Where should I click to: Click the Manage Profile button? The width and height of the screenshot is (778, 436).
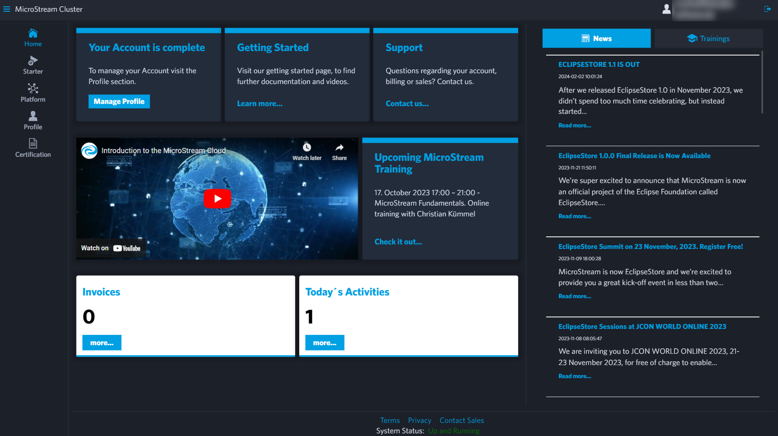pyautogui.click(x=119, y=101)
